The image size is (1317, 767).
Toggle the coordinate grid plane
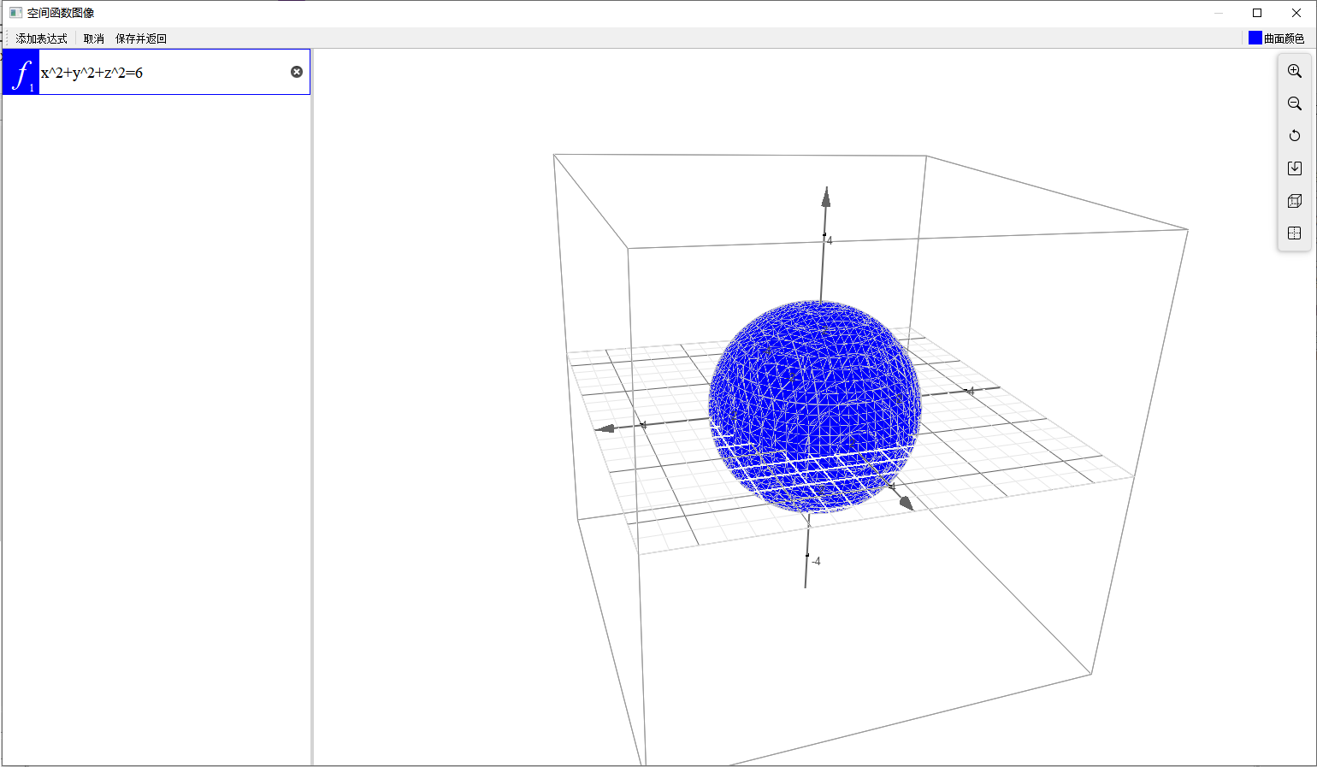[x=1294, y=233]
